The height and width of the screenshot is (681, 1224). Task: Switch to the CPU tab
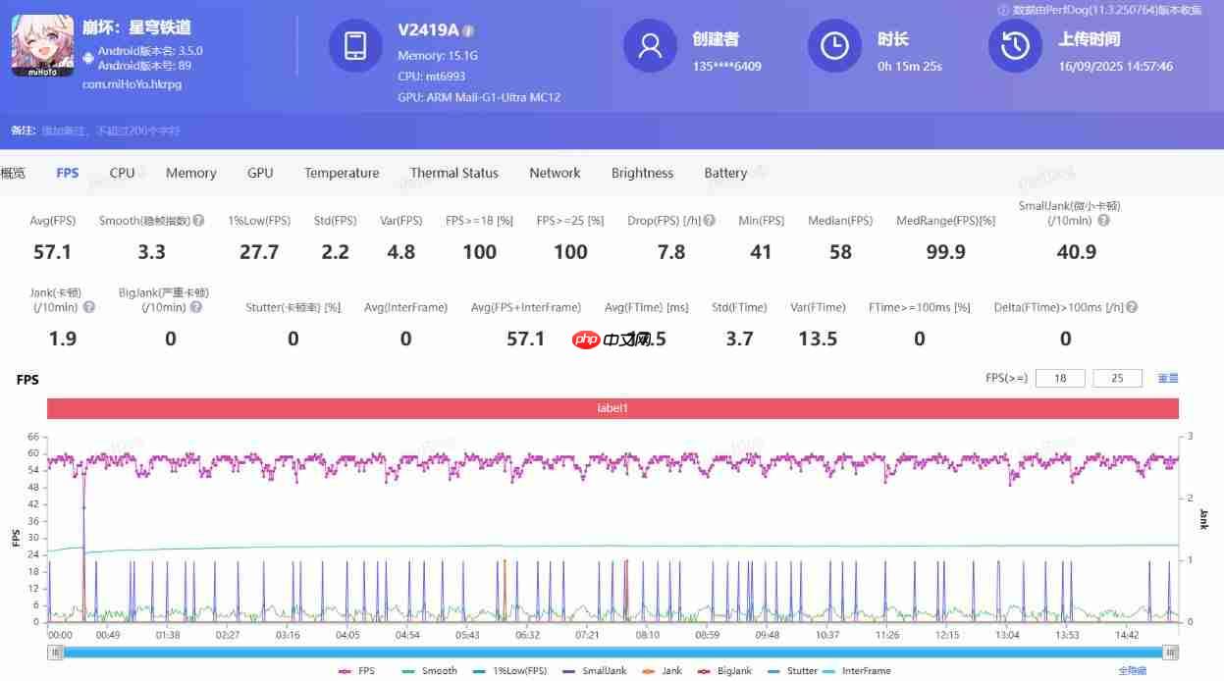(x=122, y=173)
